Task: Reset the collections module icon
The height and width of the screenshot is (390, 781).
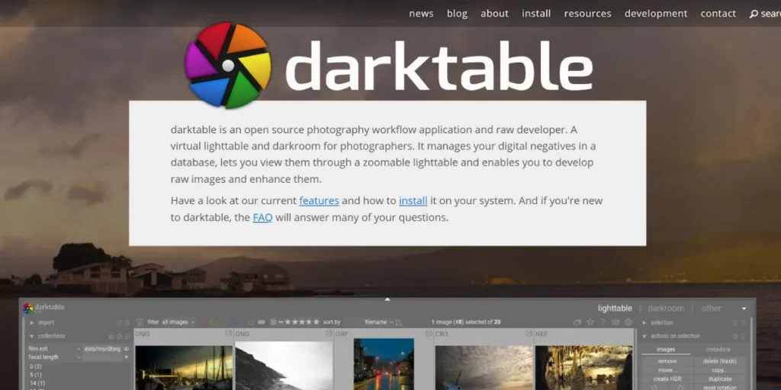Action: [119, 336]
